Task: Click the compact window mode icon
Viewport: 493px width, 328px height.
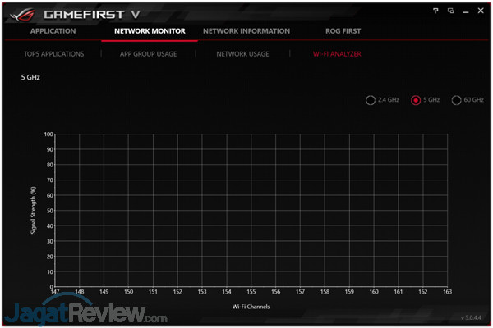Action: pyautogui.click(x=450, y=11)
